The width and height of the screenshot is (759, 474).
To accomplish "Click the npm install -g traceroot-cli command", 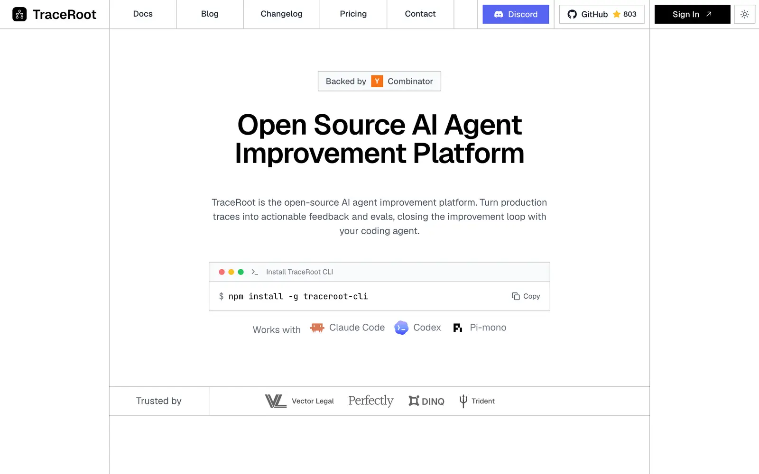I will (x=298, y=296).
